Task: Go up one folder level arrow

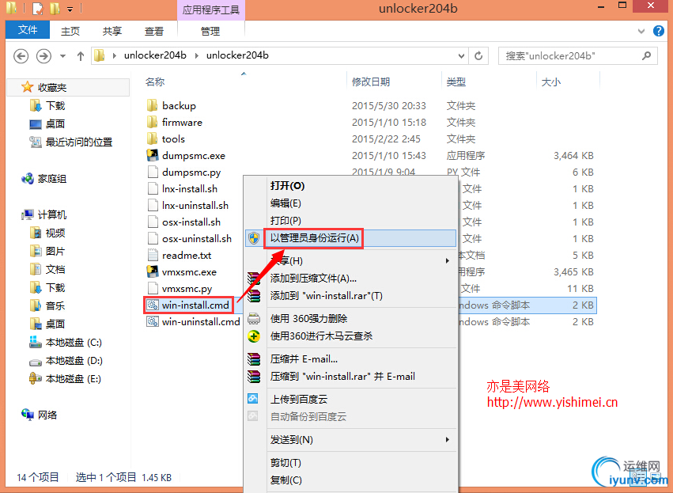Action: pos(80,56)
